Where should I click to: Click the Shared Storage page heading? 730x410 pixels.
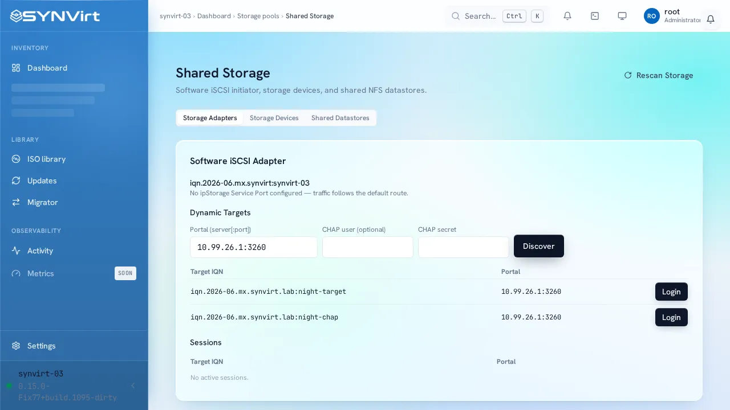pyautogui.click(x=223, y=73)
